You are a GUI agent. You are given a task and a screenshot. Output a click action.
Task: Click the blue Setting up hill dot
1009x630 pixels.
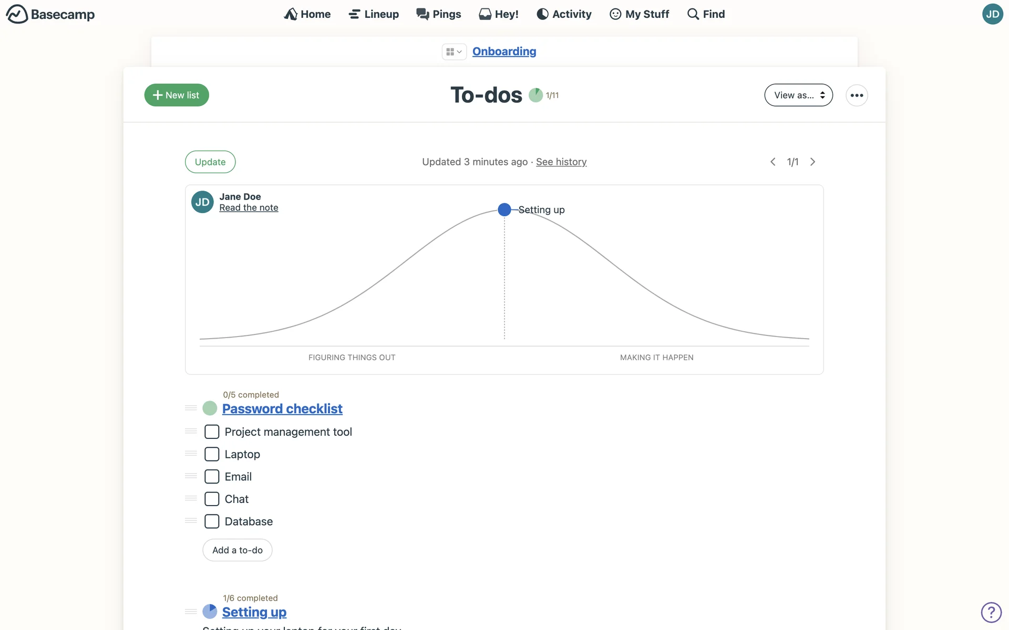click(504, 209)
